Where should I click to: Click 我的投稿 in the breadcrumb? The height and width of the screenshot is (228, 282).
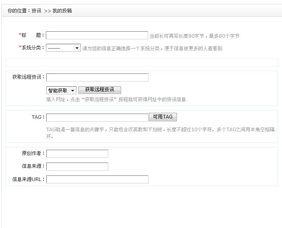pyautogui.click(x=62, y=11)
